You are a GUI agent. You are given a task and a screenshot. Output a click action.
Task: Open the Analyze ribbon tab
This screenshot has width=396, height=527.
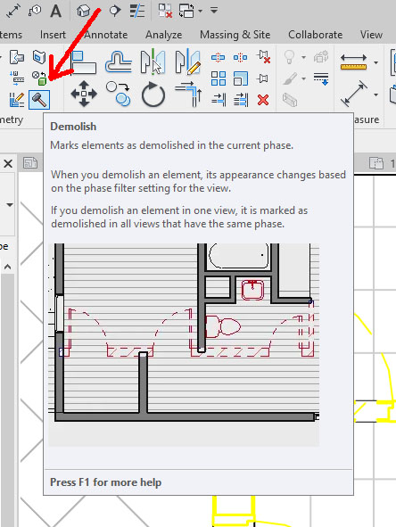(164, 35)
